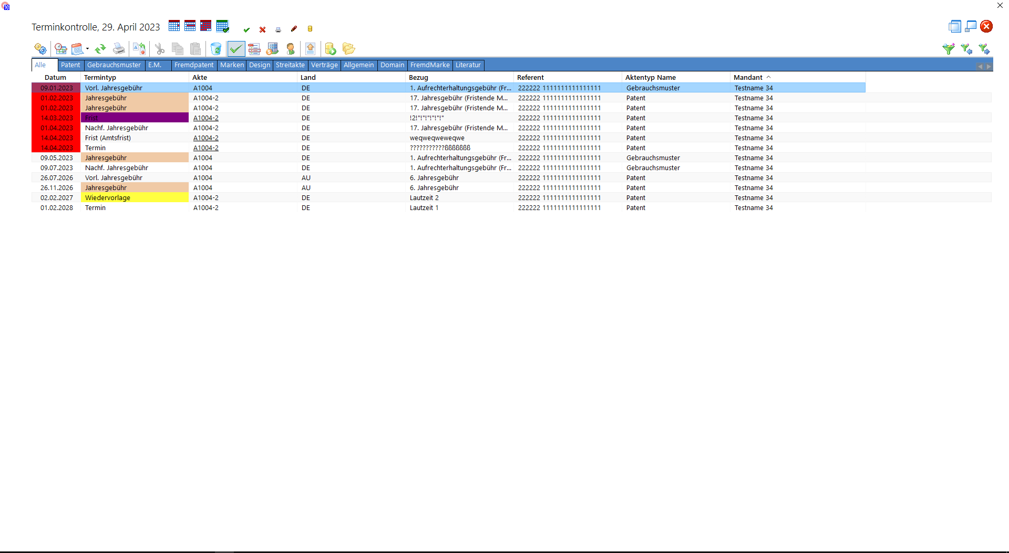The image size is (1009, 553).
Task: Open the FremdMarke tab
Action: coord(430,65)
